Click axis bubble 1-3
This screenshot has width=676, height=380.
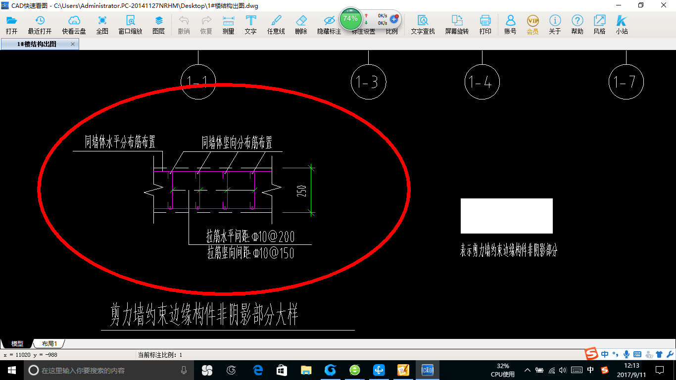pyautogui.click(x=368, y=82)
